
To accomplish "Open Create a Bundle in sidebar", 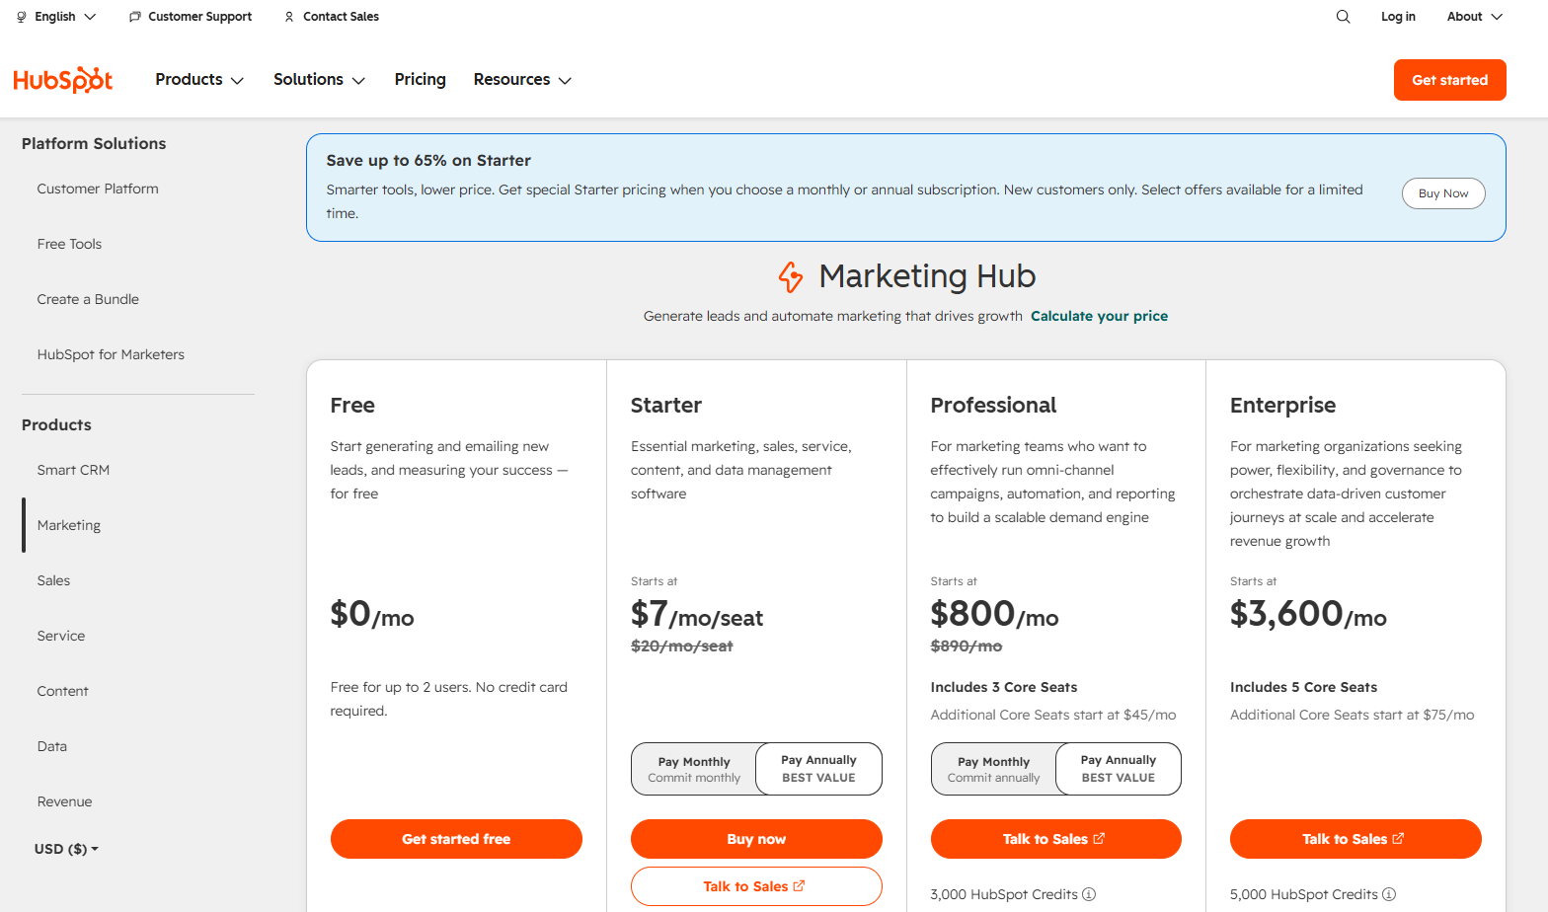I will click(88, 299).
